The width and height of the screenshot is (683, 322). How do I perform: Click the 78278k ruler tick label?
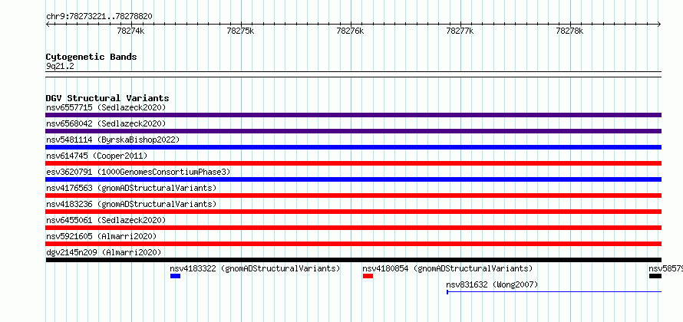(x=569, y=31)
